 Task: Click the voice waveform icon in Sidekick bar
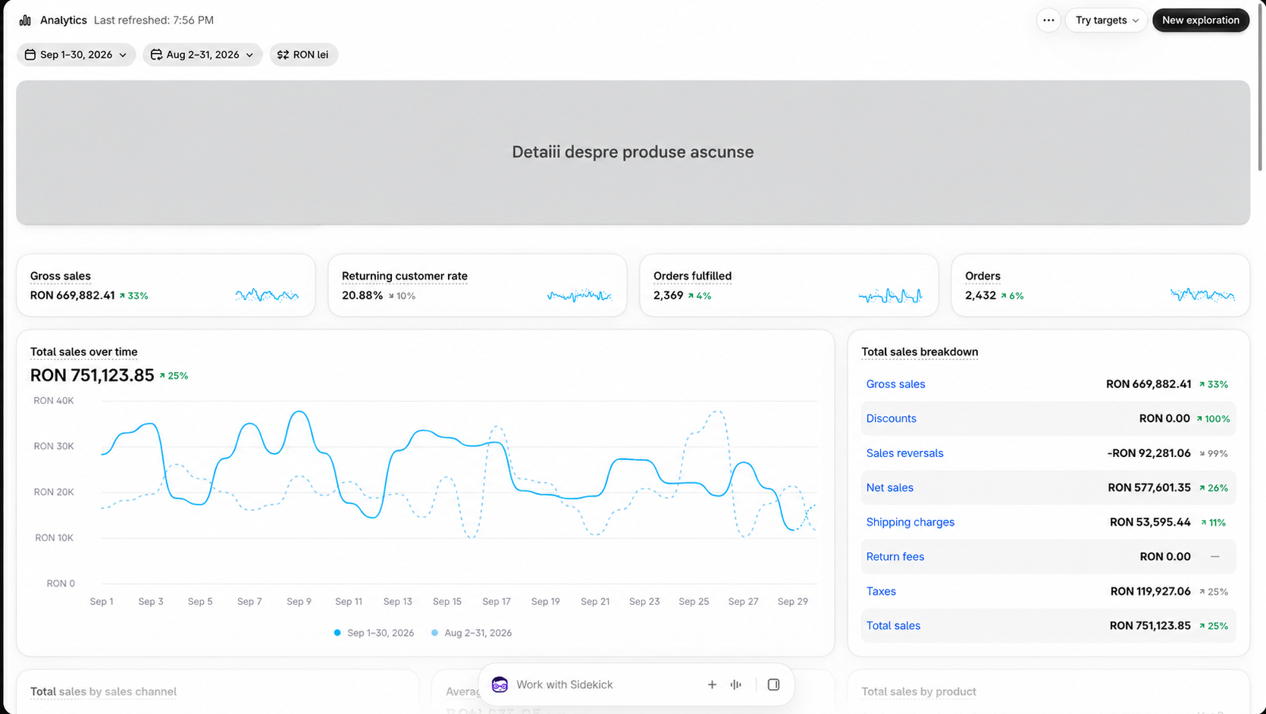[x=735, y=684]
